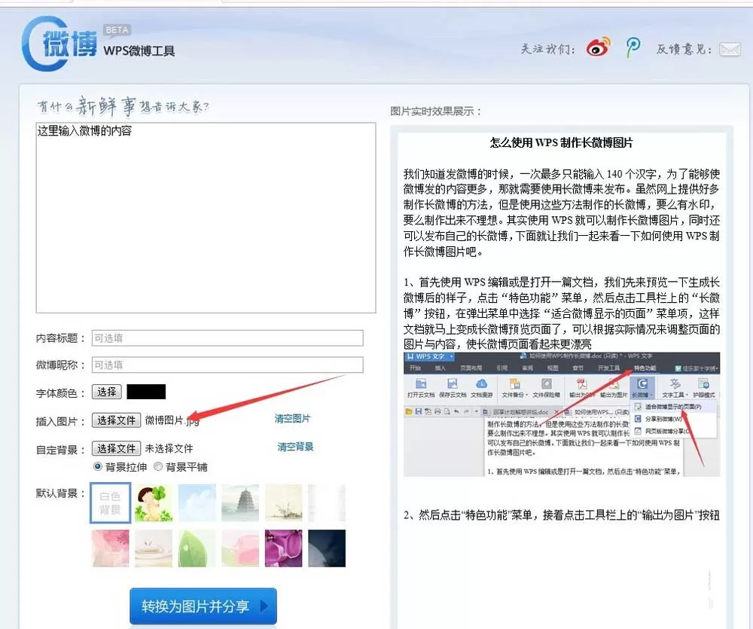Click the 清空图片 link
The height and width of the screenshot is (629, 753).
292,419
